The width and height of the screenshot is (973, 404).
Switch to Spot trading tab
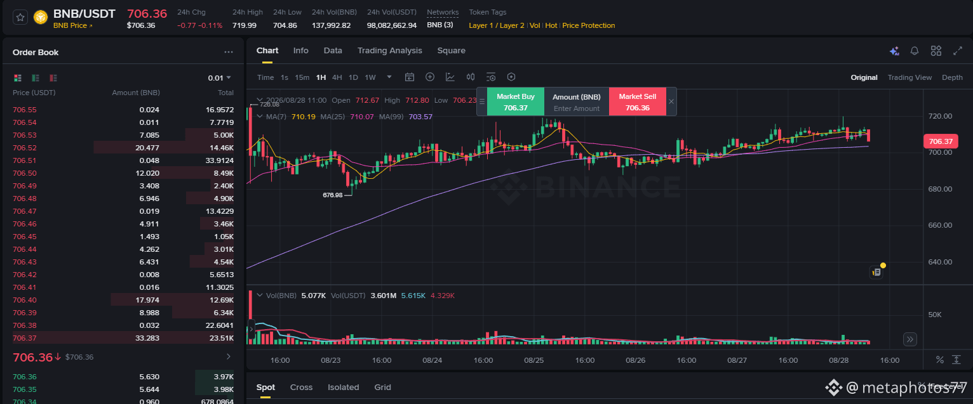point(265,388)
